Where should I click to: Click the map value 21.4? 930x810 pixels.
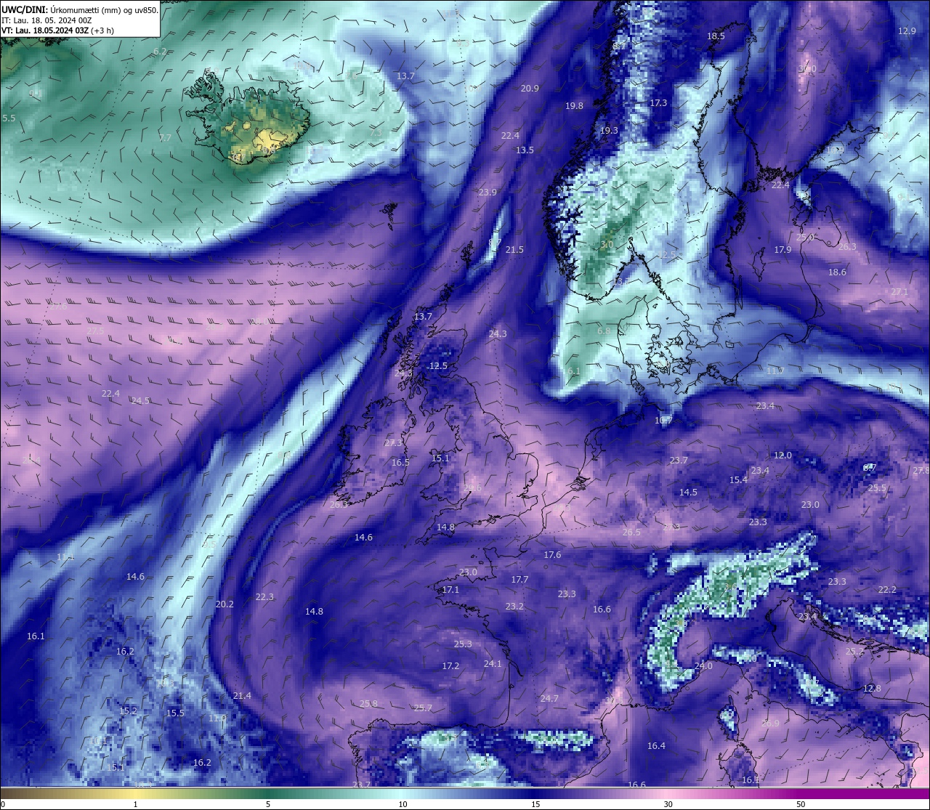point(242,696)
